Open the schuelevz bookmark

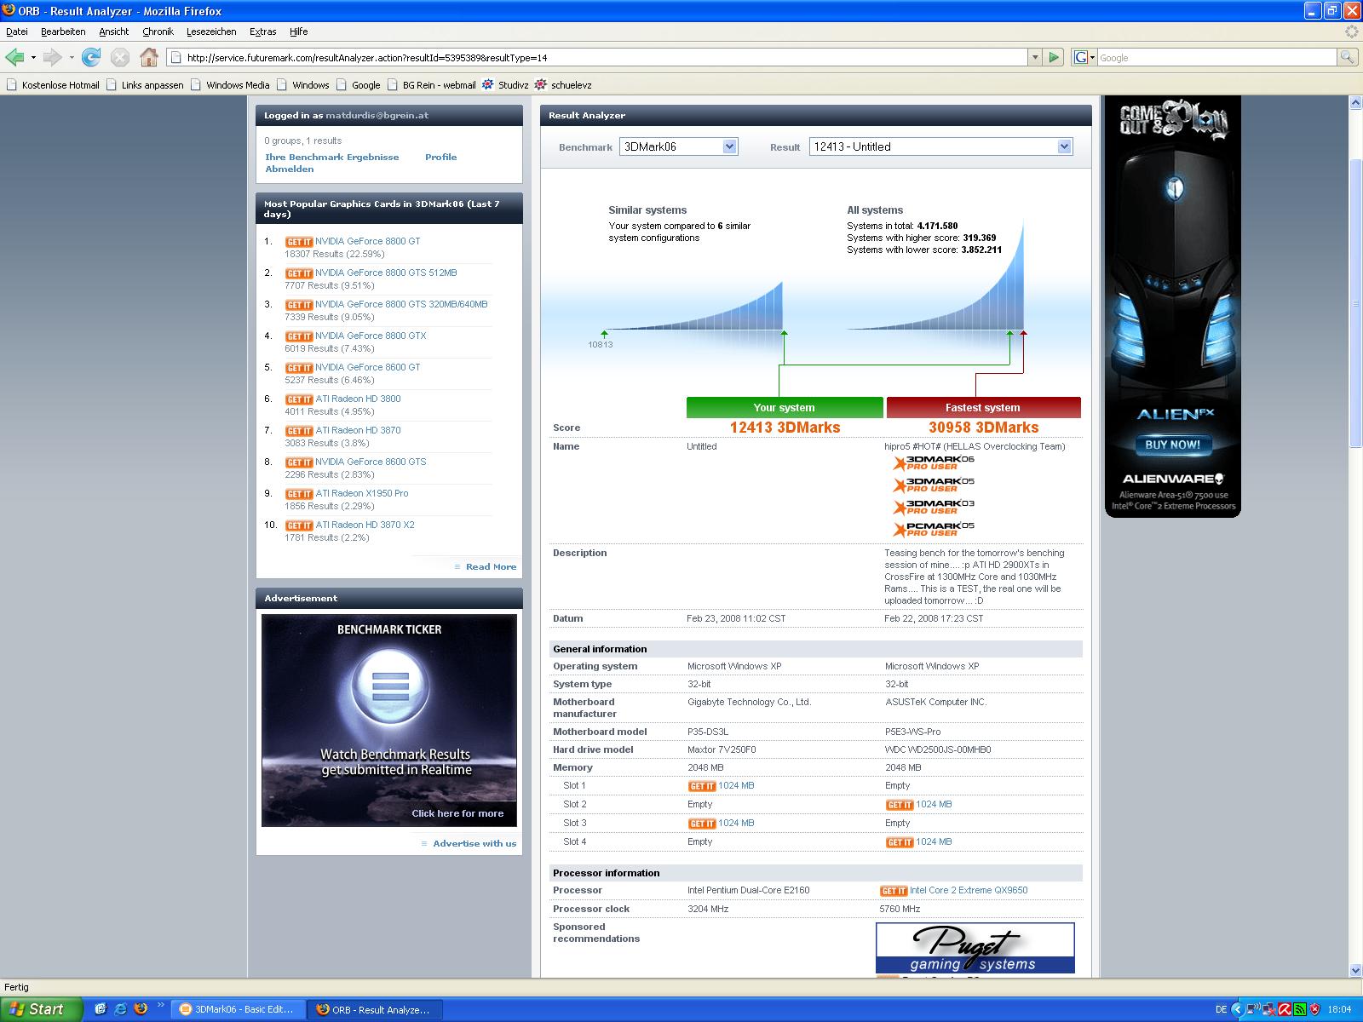[x=563, y=85]
